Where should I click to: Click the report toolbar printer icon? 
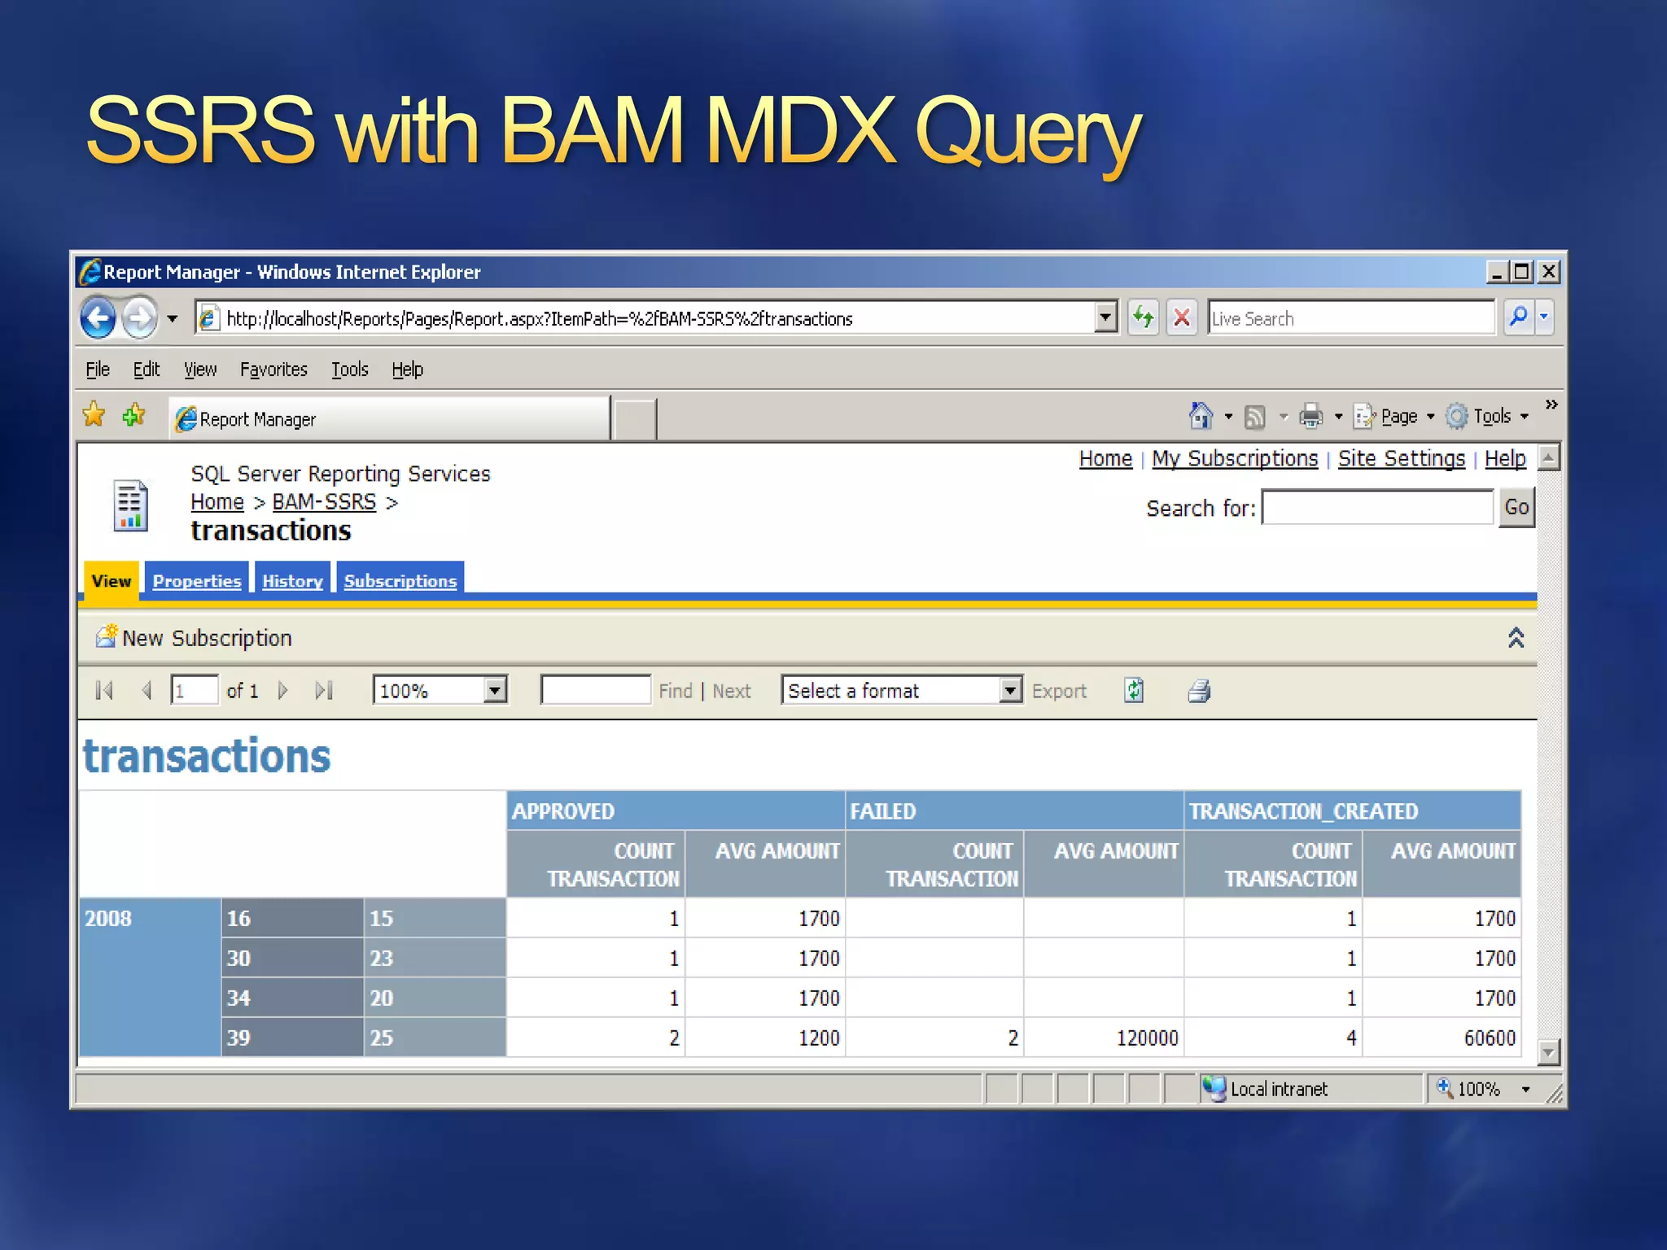point(1199,692)
